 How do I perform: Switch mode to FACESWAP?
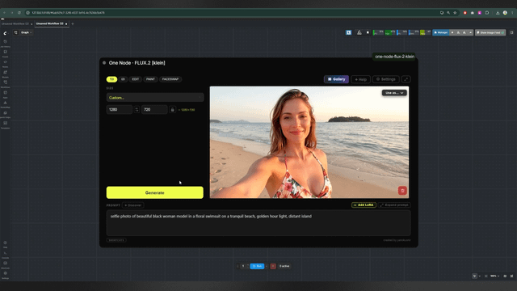point(170,79)
